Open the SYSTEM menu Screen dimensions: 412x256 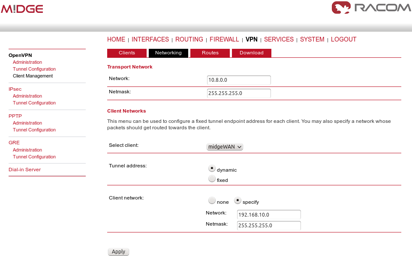pos(312,39)
